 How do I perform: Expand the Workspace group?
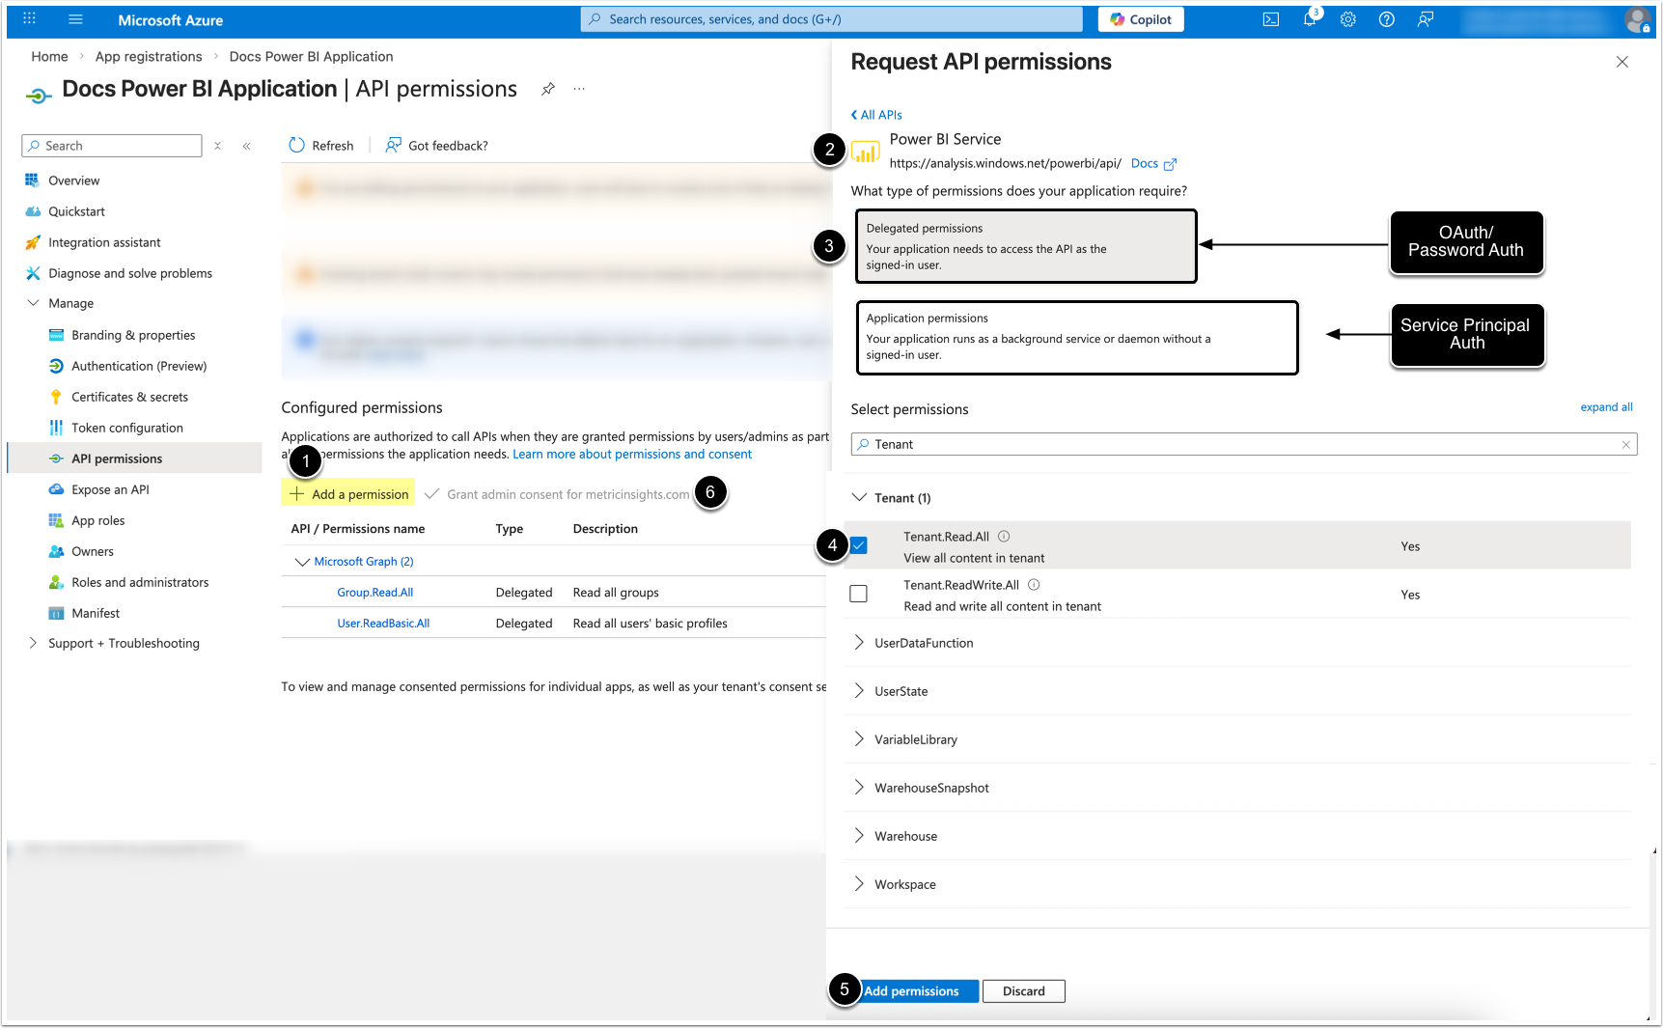(x=859, y=883)
